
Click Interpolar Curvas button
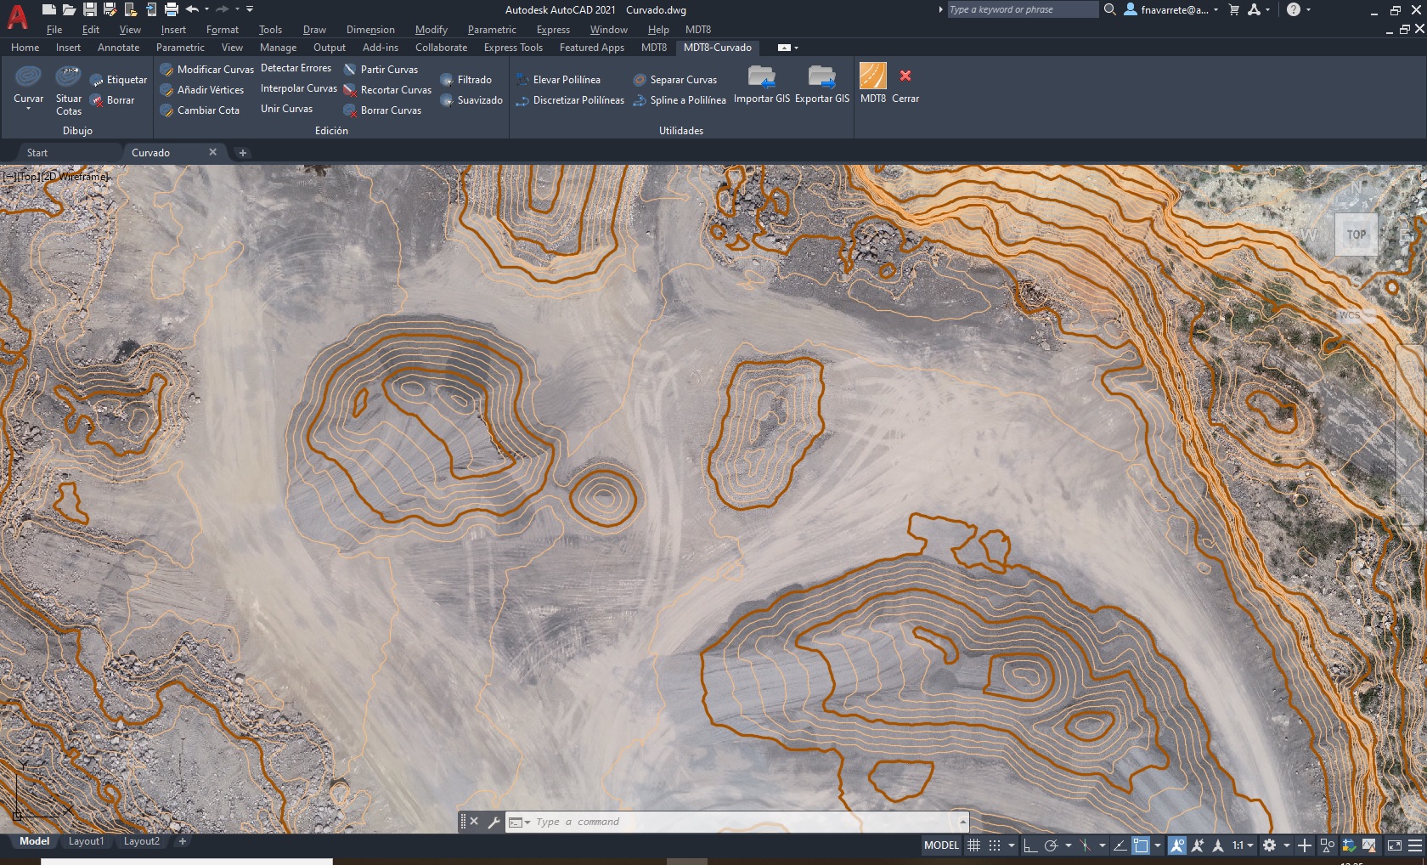pos(298,88)
